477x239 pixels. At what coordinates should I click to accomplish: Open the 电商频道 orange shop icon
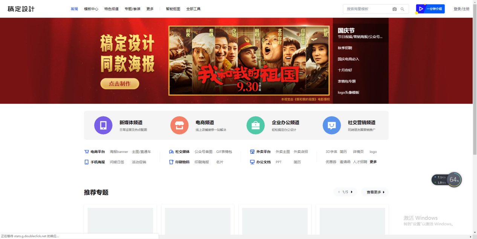[179, 125]
